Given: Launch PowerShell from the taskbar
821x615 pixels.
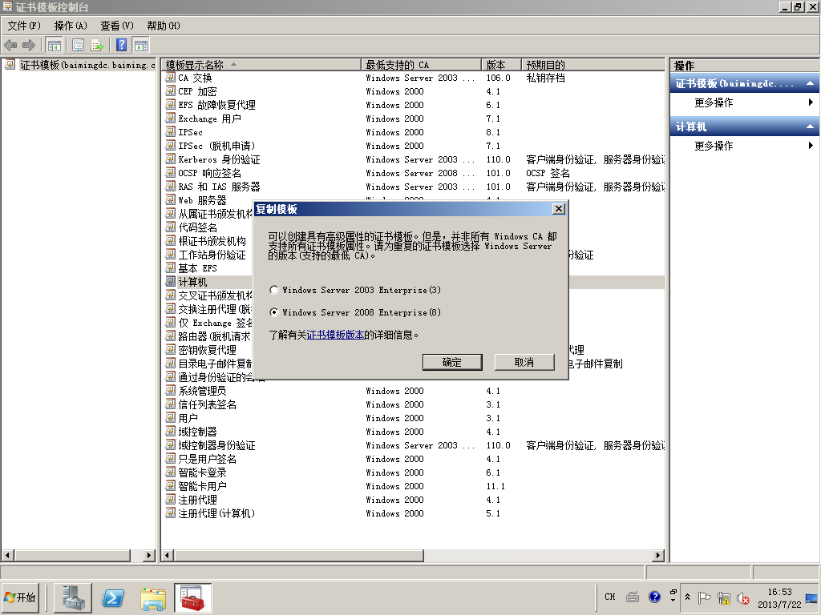Looking at the screenshot, I should (113, 597).
